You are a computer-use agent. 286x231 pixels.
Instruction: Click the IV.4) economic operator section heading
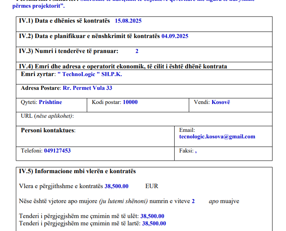(x=123, y=66)
